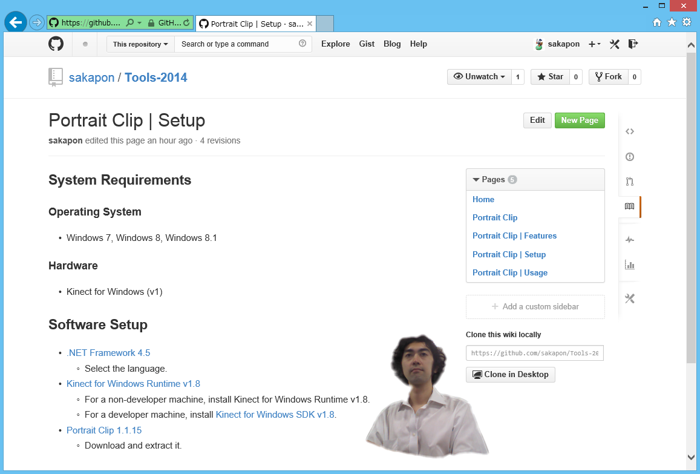700x474 pixels.
Task: Star the Tools-2014 repository
Action: pyautogui.click(x=550, y=76)
